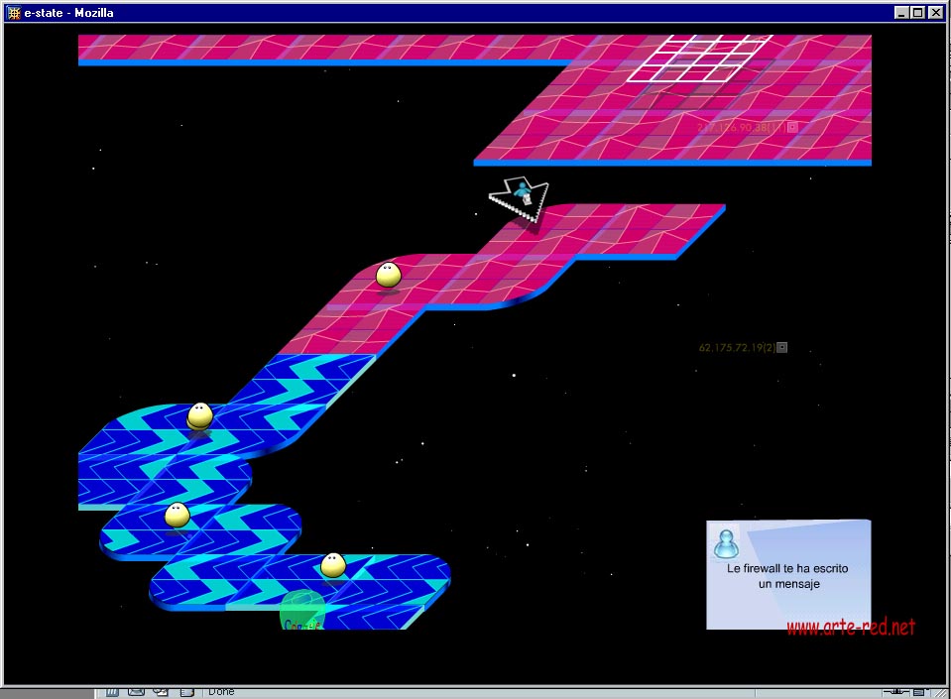Click the yellow egg on the middle blue platform

[177, 516]
